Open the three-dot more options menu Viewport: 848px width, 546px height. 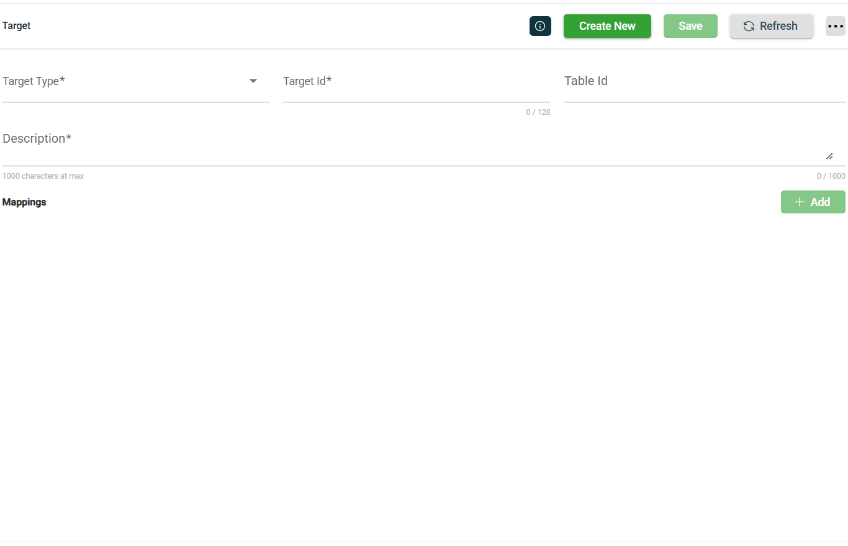pyautogui.click(x=835, y=26)
